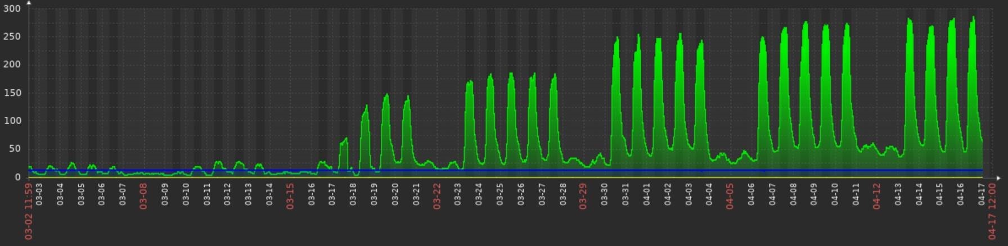Click the 03-11 date label

[x=206, y=194]
